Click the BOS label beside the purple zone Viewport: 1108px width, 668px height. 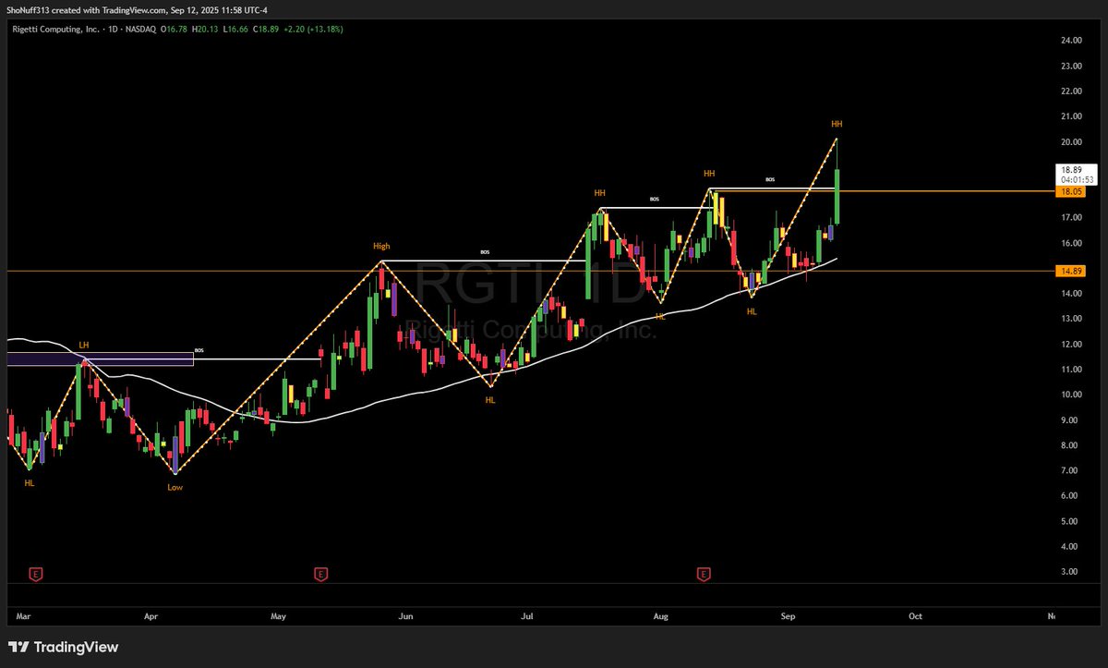(199, 352)
